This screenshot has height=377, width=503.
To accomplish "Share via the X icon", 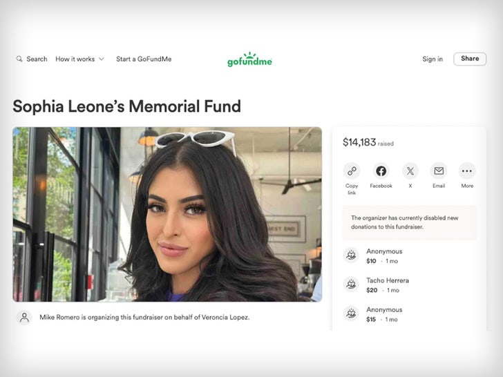I will (410, 171).
